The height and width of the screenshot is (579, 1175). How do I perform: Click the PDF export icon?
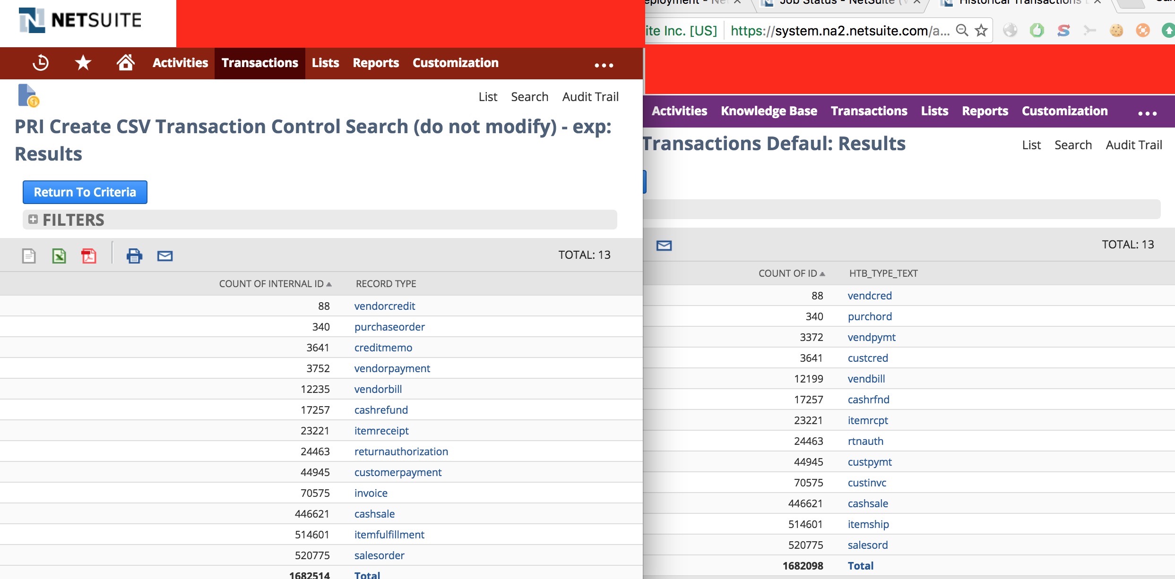click(x=87, y=256)
